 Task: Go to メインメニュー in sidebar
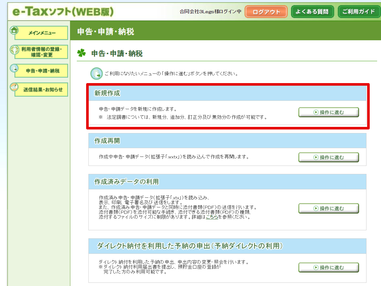[x=41, y=33]
